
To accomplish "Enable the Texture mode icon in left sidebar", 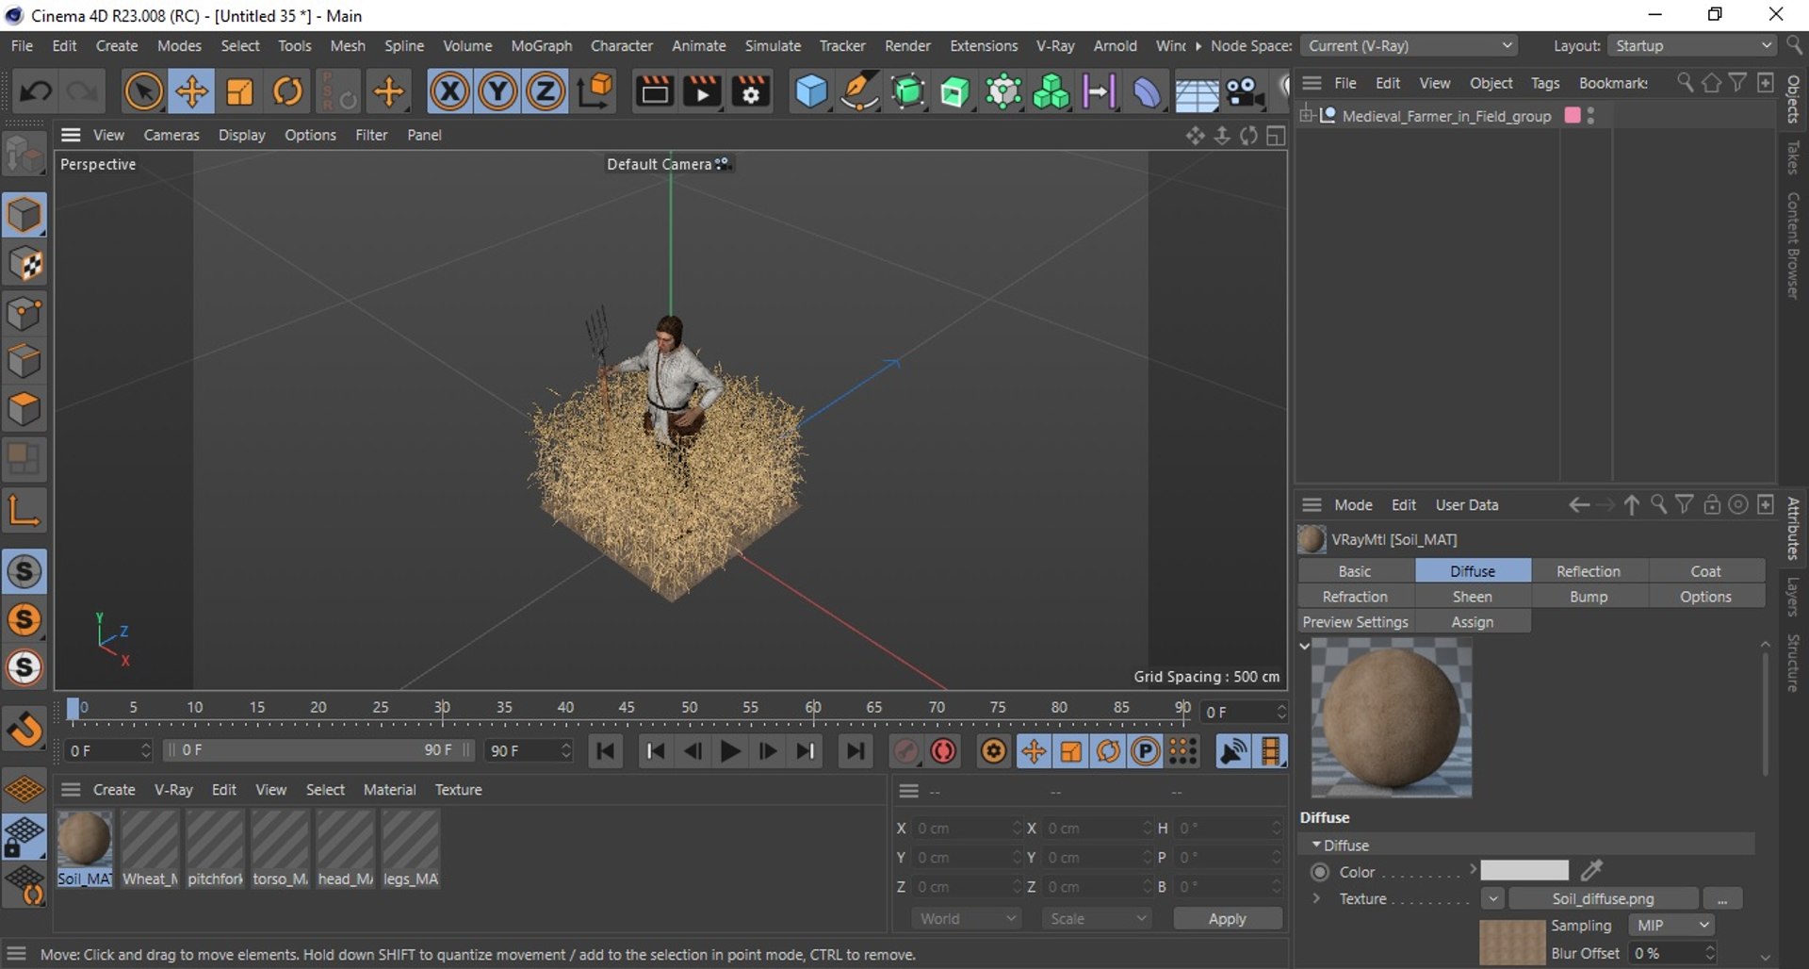I will (24, 265).
